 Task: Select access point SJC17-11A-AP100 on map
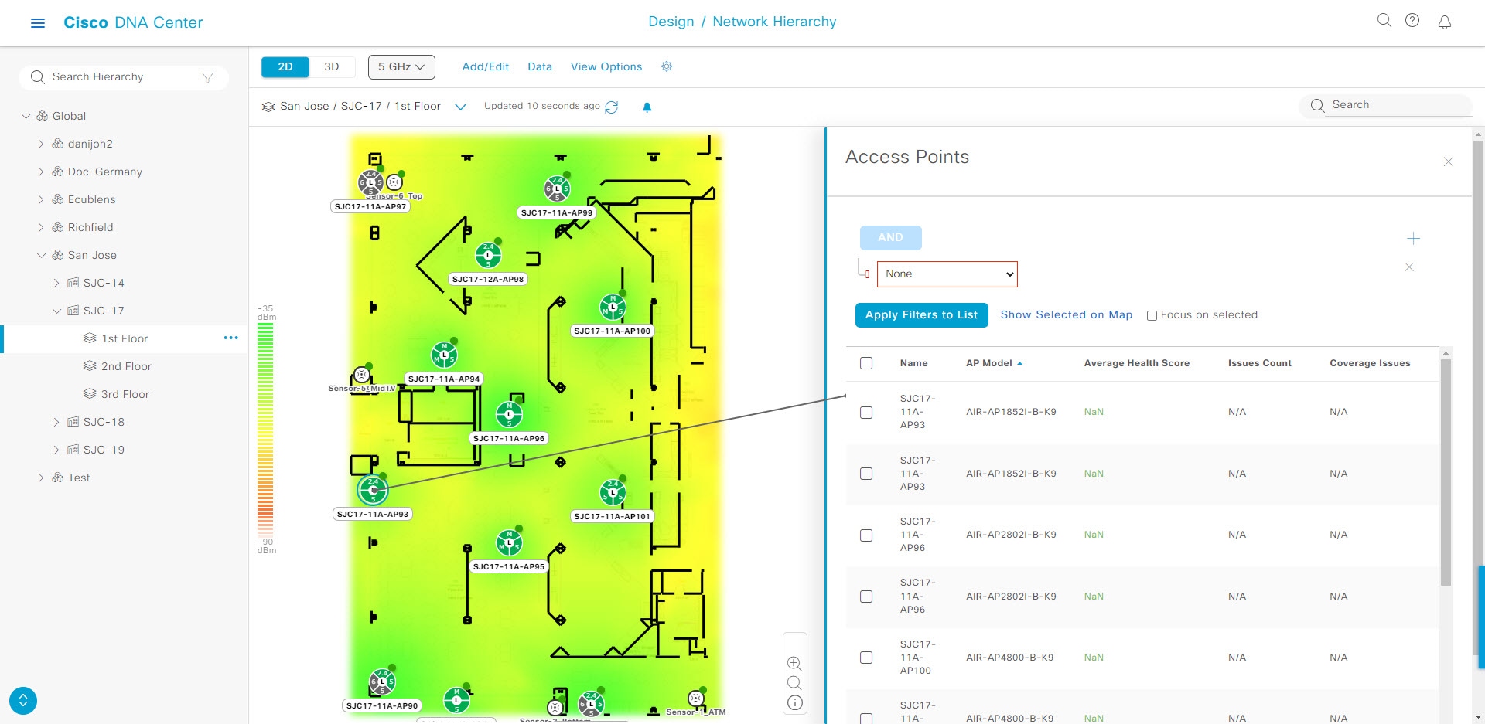pyautogui.click(x=613, y=308)
